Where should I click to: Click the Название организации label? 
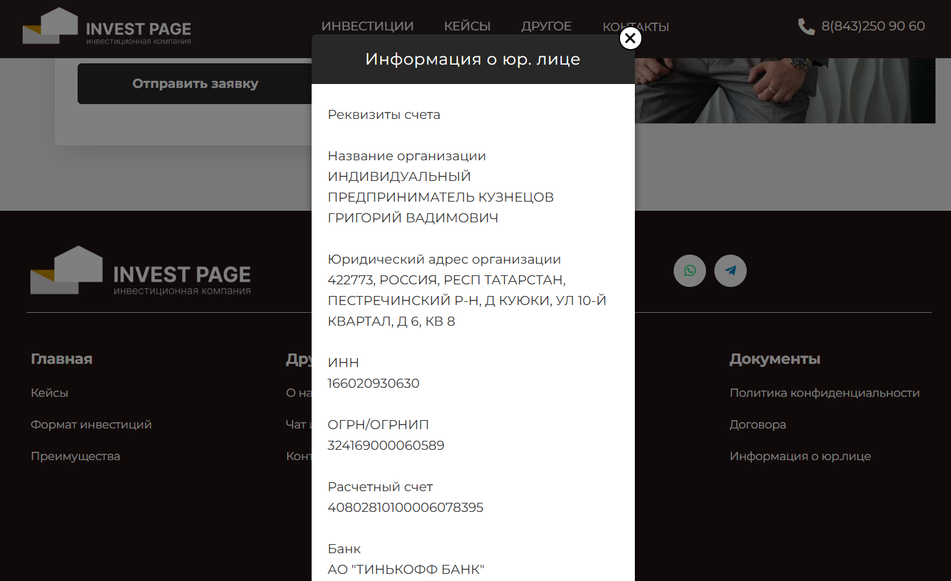[407, 156]
